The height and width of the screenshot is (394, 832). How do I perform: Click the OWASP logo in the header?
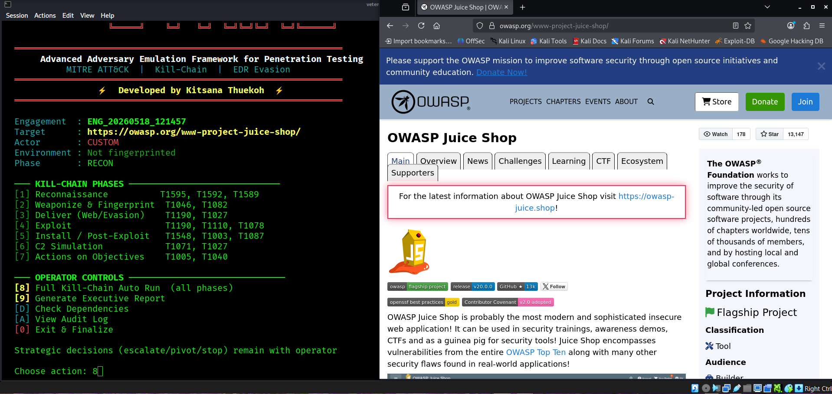pyautogui.click(x=431, y=102)
